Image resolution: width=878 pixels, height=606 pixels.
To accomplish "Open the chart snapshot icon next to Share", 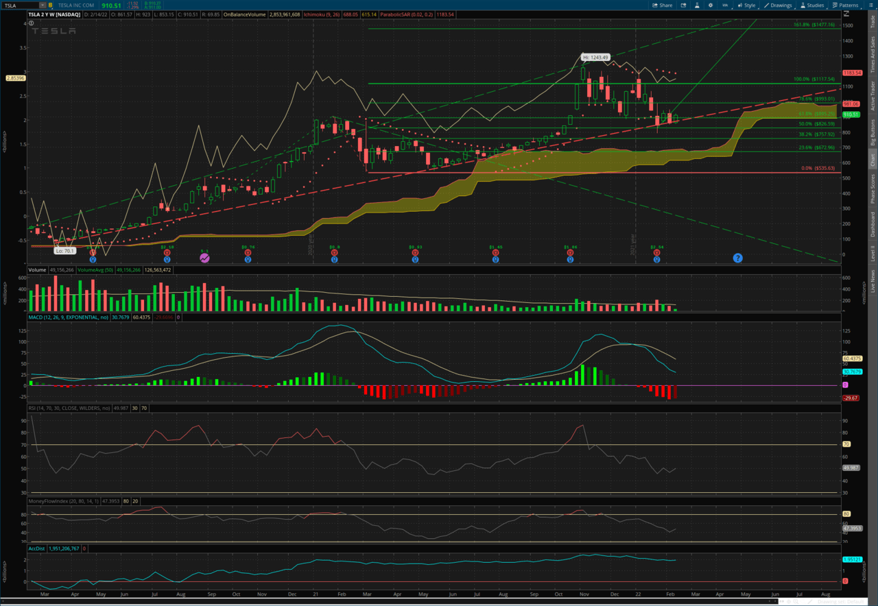I will click(683, 5).
